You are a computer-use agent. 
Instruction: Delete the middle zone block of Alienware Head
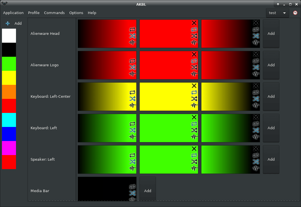point(194,23)
